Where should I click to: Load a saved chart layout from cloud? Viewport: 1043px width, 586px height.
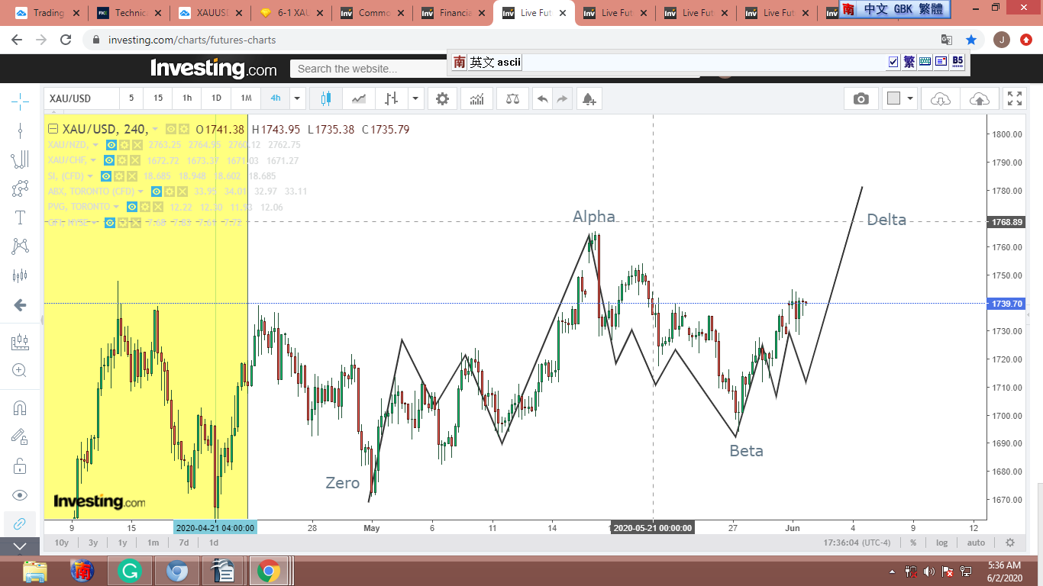pos(941,98)
